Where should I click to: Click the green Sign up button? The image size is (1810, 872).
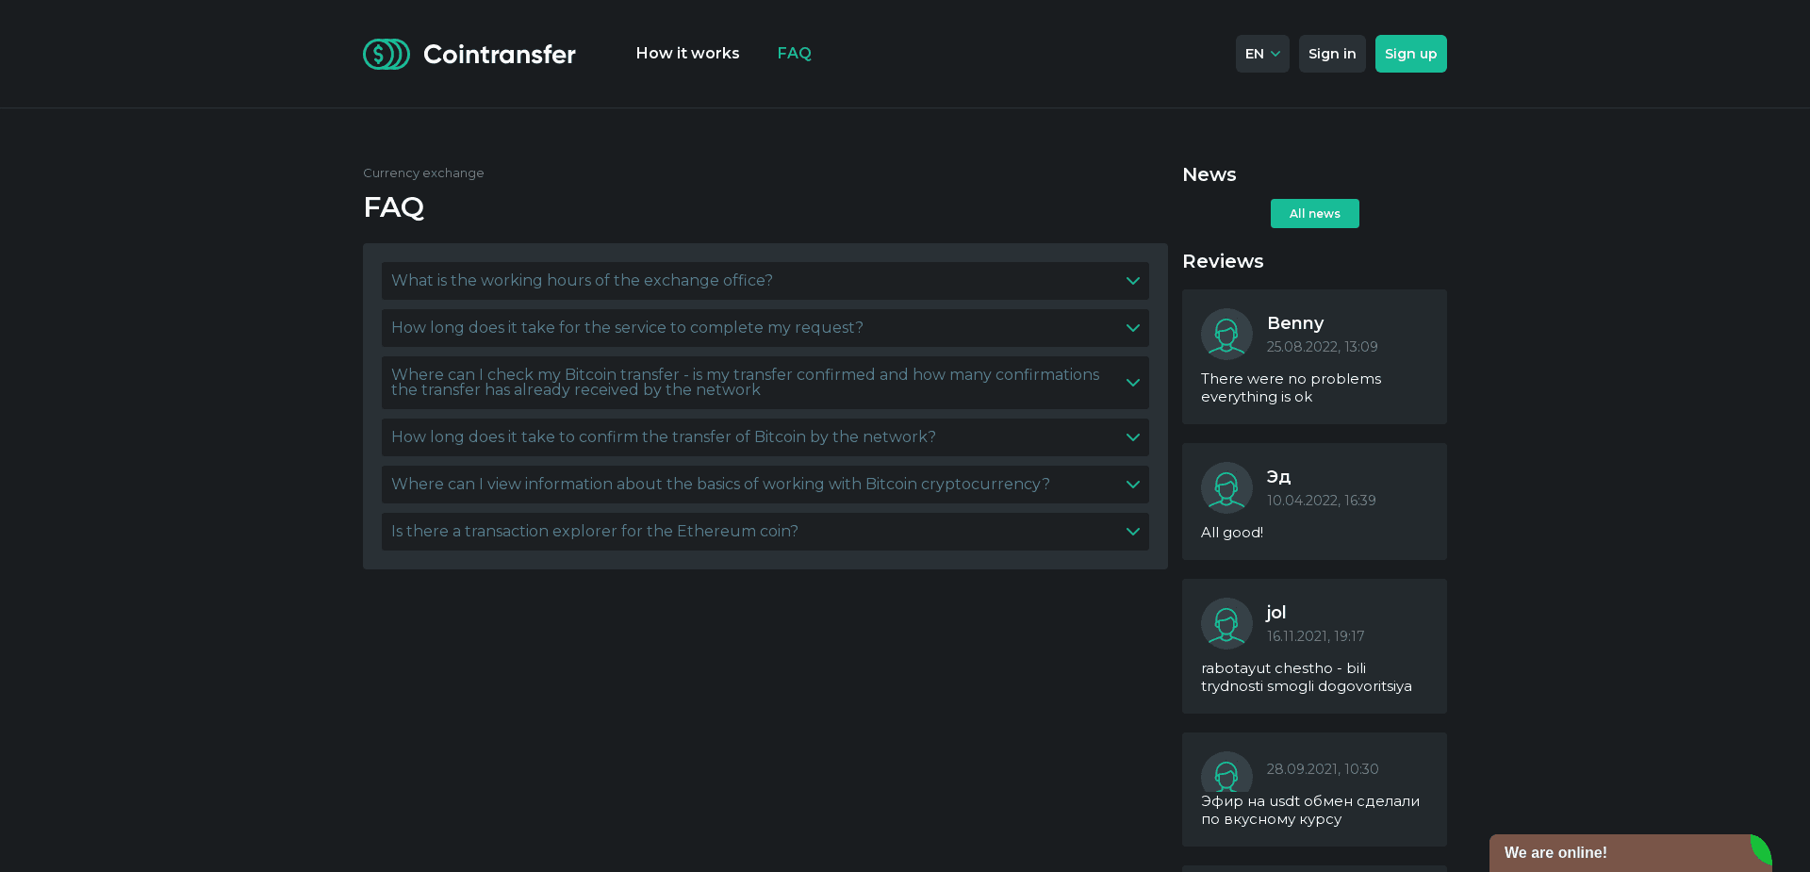point(1410,54)
